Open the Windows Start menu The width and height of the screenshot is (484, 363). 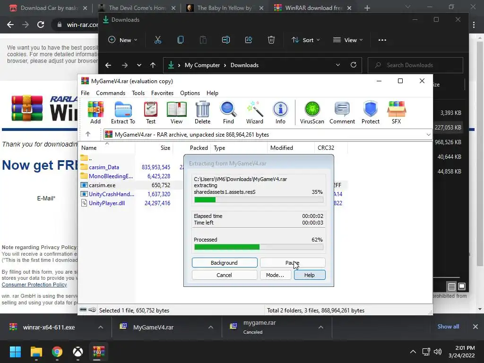(15, 352)
